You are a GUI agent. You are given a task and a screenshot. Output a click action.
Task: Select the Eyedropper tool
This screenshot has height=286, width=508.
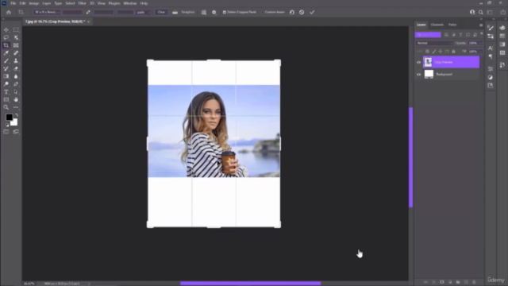click(6, 53)
